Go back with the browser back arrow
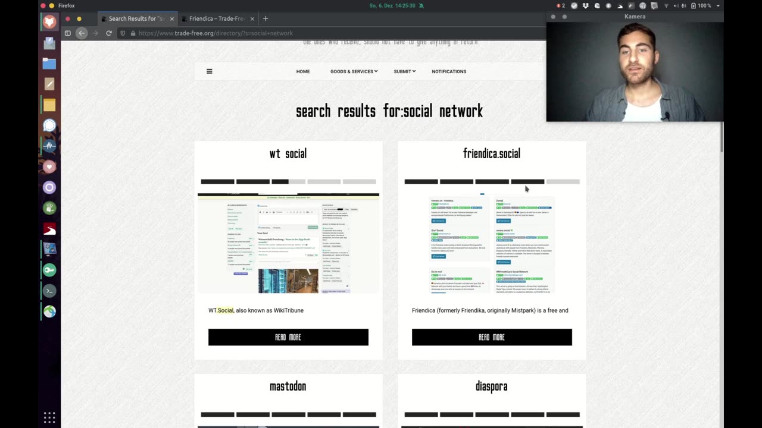Screen dimensions: 762x428 point(82,33)
